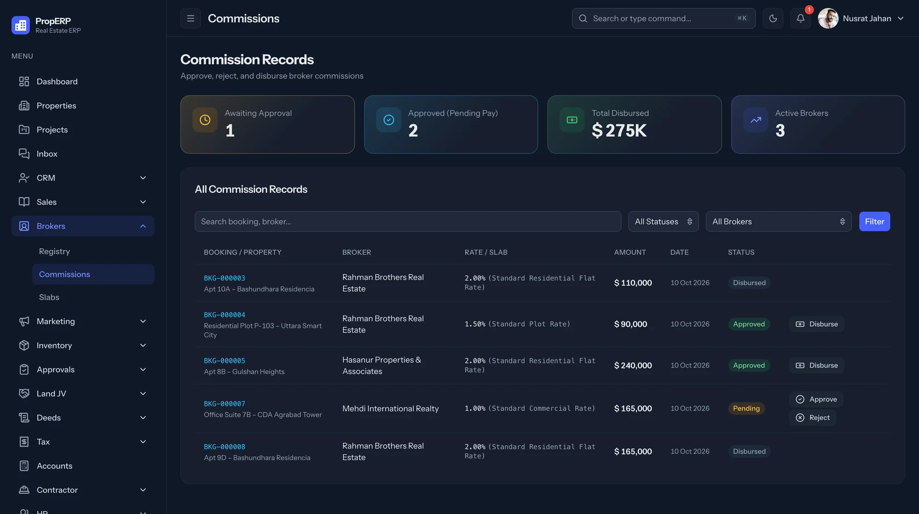Viewport: 919px width, 514px height.
Task: Click the Pending status badge
Action: click(x=746, y=408)
